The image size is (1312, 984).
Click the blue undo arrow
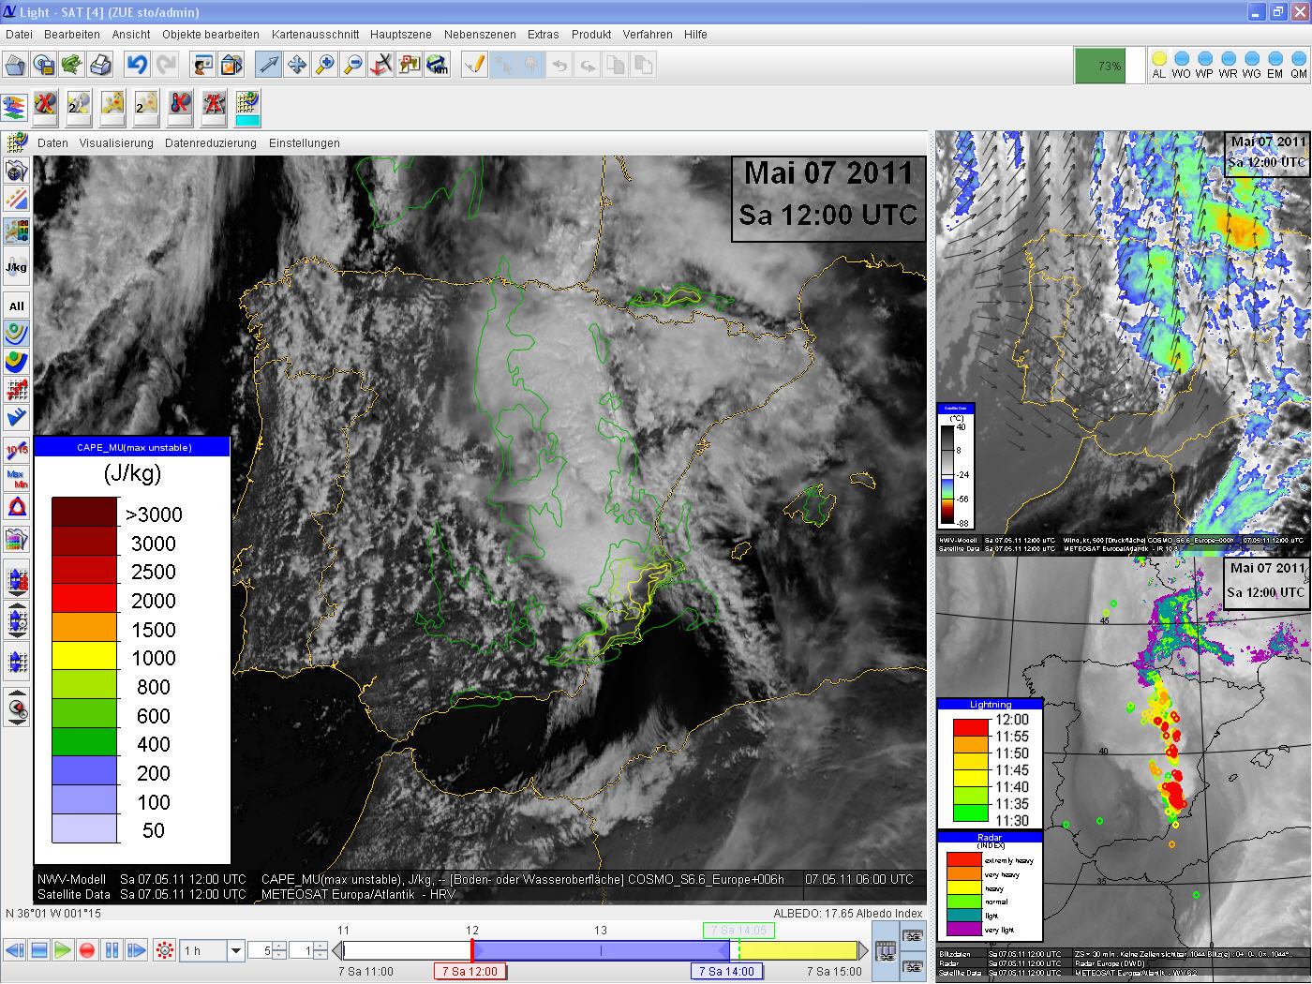[x=138, y=65]
